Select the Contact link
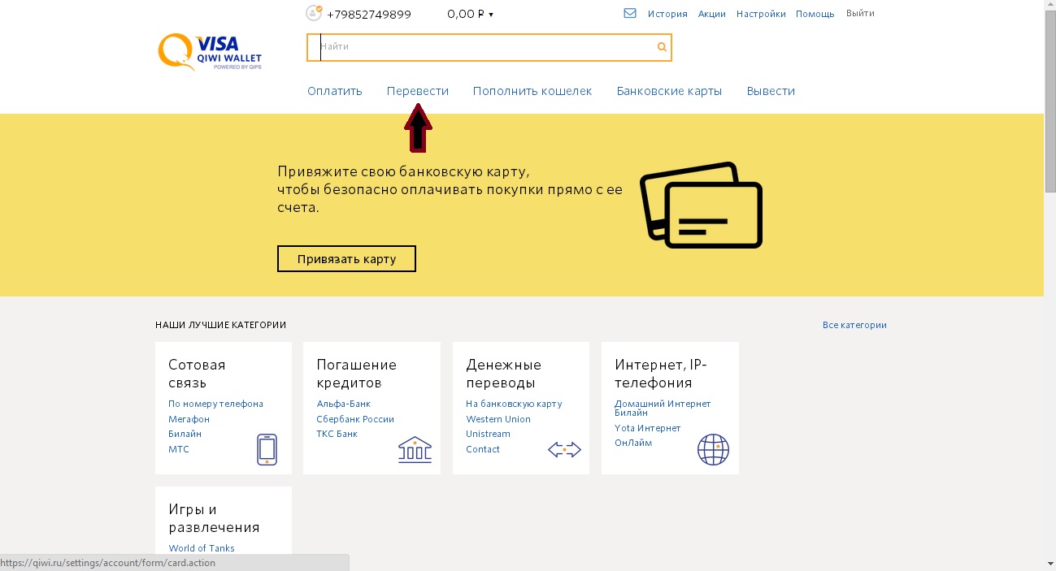This screenshot has height=571, width=1056. 483,449
